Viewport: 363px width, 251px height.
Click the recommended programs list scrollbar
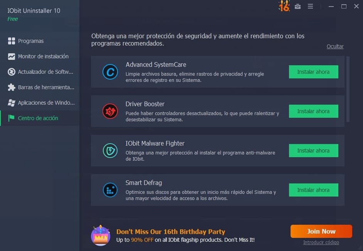(348, 89)
